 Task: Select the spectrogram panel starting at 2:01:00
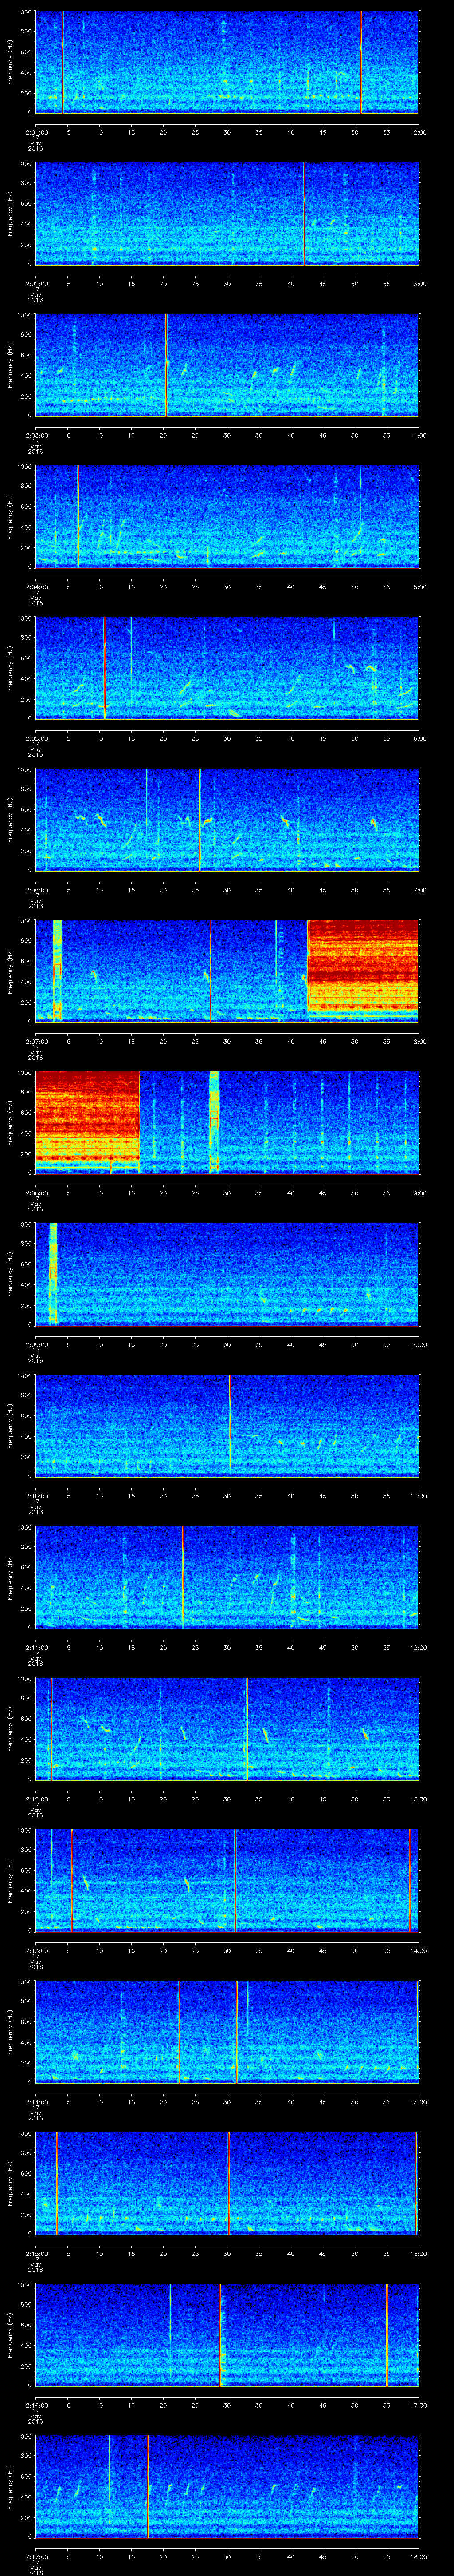pyautogui.click(x=227, y=62)
